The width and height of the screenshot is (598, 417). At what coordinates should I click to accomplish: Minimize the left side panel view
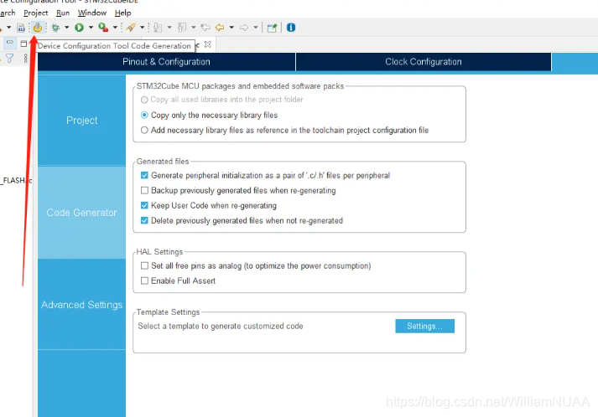coord(10,42)
